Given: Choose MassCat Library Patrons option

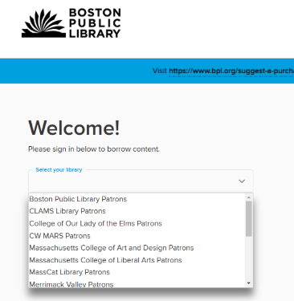Looking at the screenshot, I should (137, 272).
